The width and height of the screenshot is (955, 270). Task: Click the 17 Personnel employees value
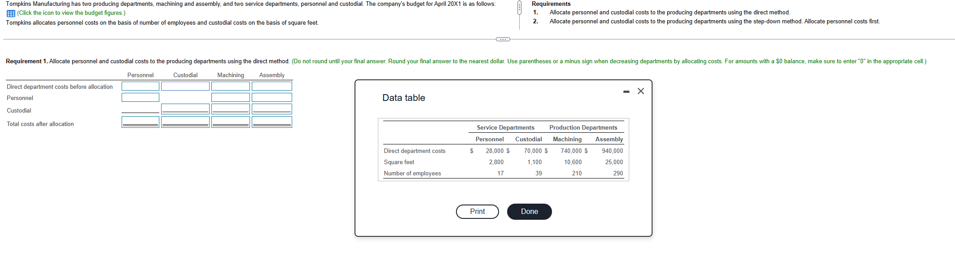tap(500, 174)
